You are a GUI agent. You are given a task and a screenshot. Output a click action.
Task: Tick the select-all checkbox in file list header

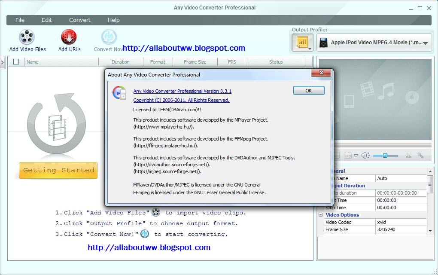coord(16,62)
